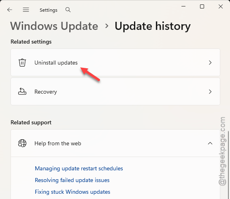Open Managing update restart schedules link
Viewport: 230px width, 199px height.
[79, 169]
